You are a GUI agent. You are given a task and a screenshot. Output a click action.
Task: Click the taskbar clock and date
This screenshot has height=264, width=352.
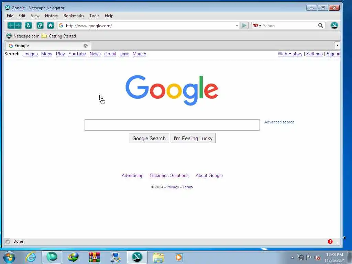click(334, 257)
